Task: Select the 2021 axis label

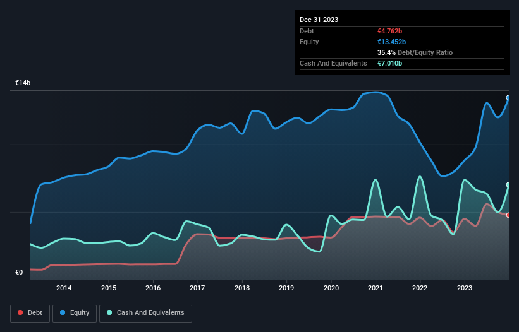Action: coord(376,288)
